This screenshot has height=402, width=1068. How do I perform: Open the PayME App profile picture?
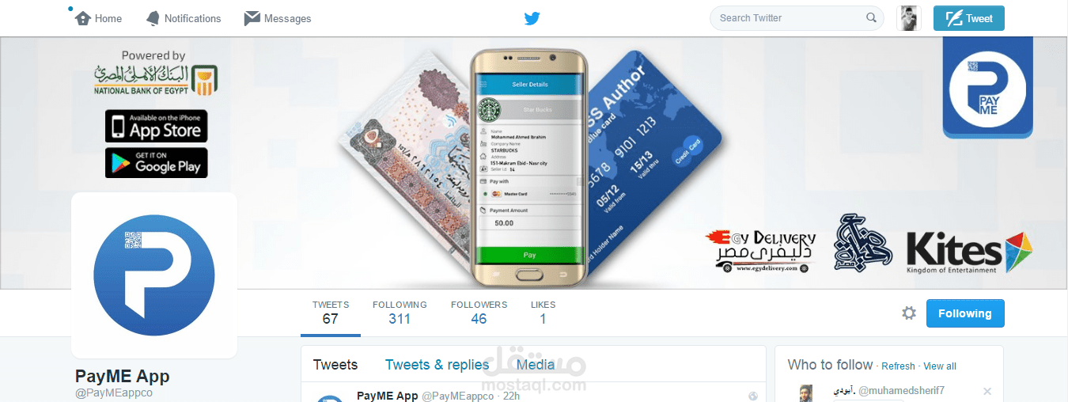pos(154,275)
